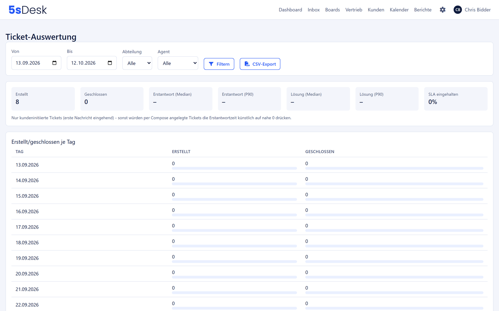Click the funnel icon on Filtern

click(x=211, y=64)
